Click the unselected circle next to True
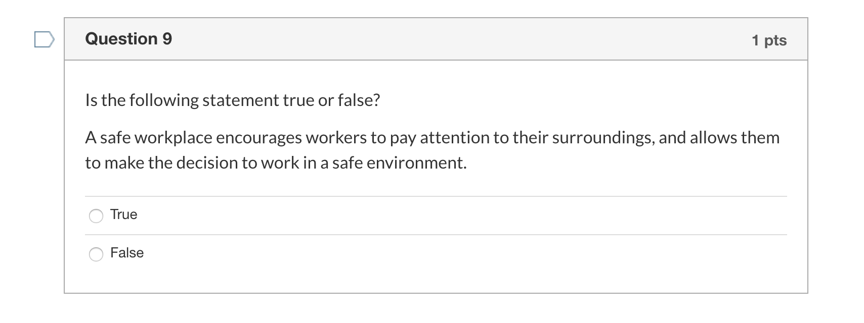The height and width of the screenshot is (323, 864). pos(96,215)
